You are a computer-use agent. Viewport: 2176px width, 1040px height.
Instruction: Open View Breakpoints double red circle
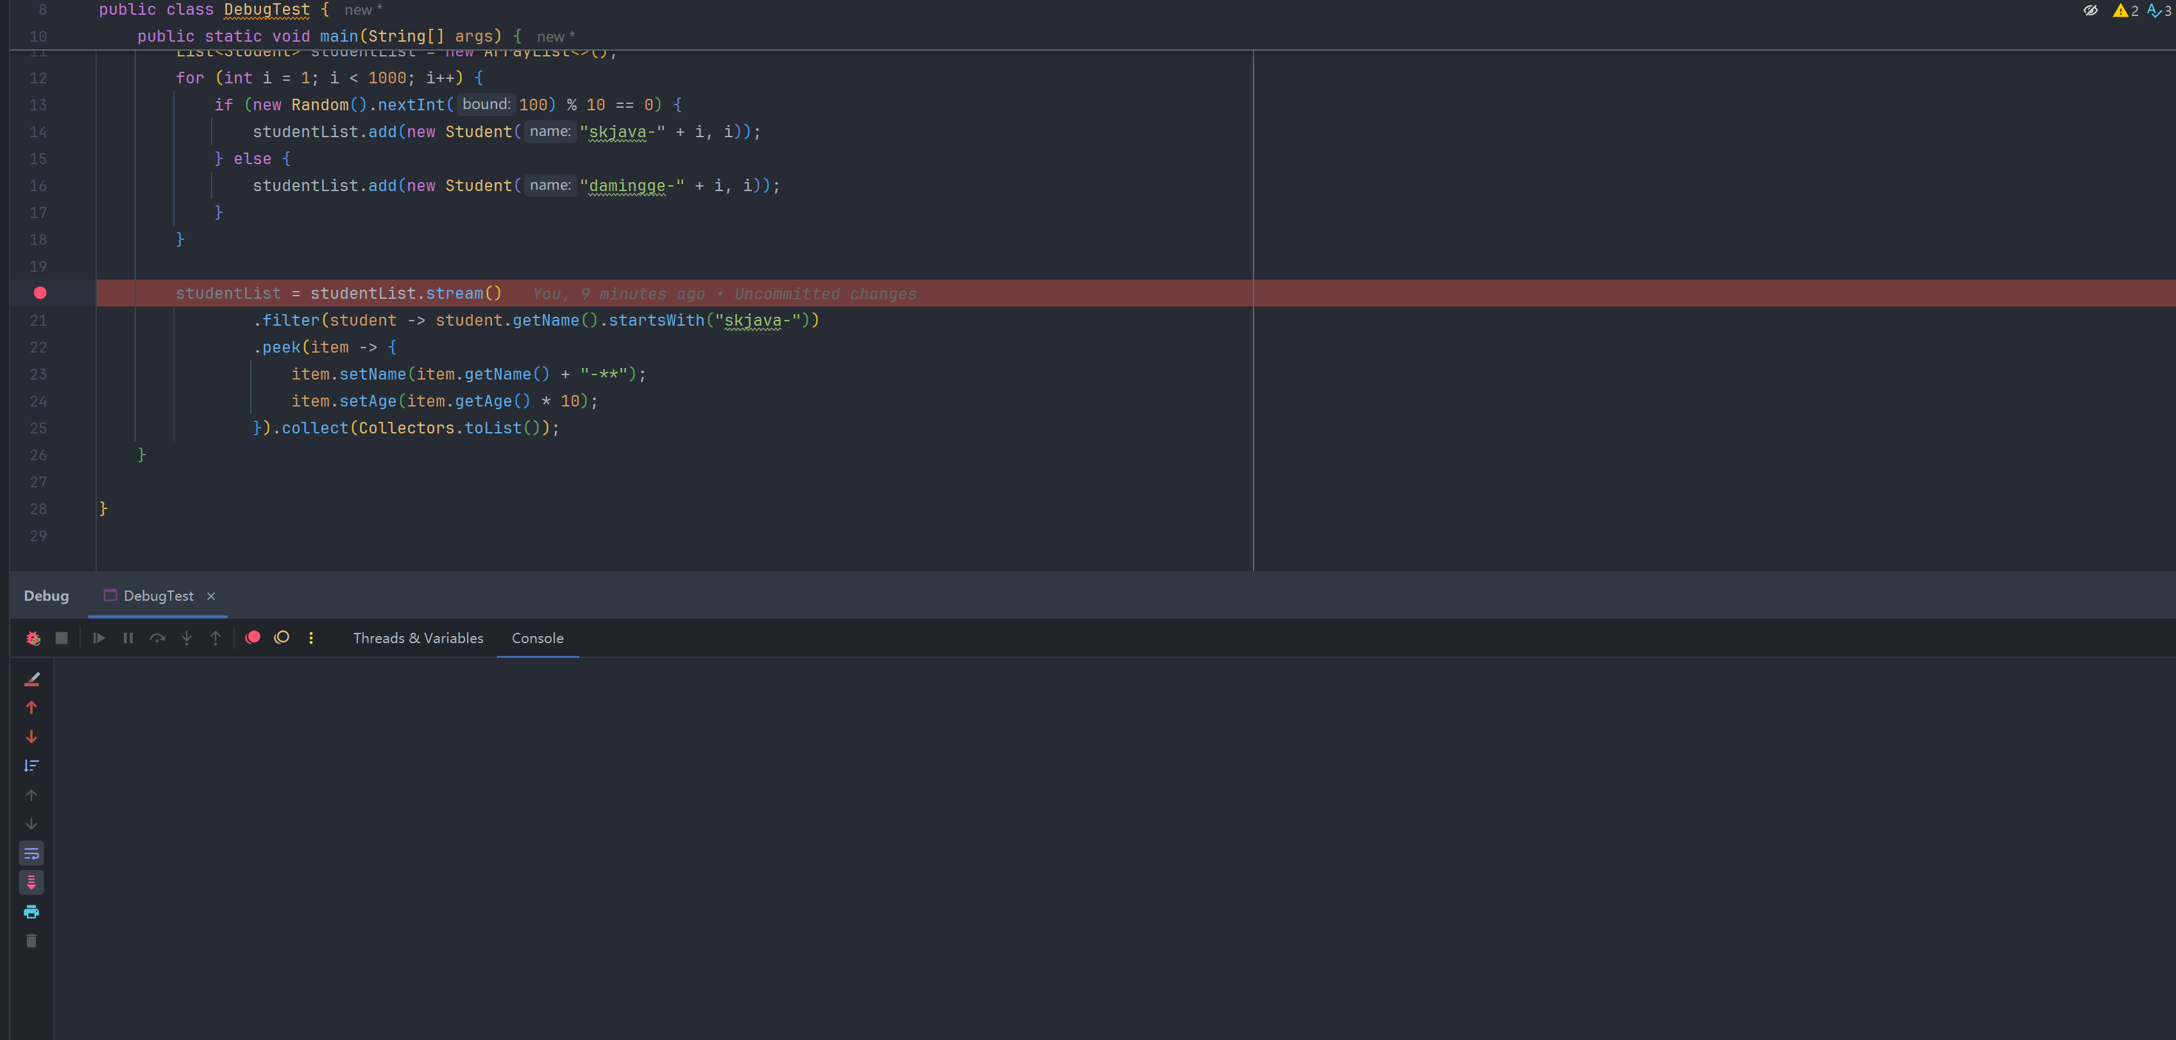click(253, 638)
